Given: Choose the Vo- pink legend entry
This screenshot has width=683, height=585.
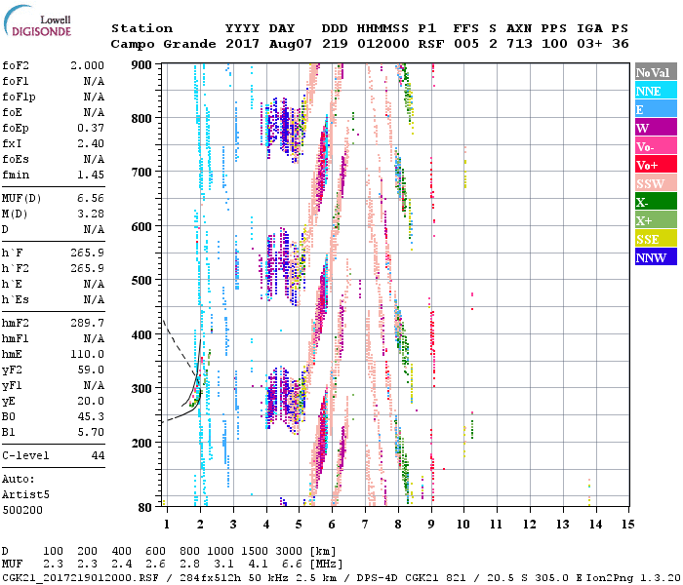Looking at the screenshot, I should coord(655,146).
